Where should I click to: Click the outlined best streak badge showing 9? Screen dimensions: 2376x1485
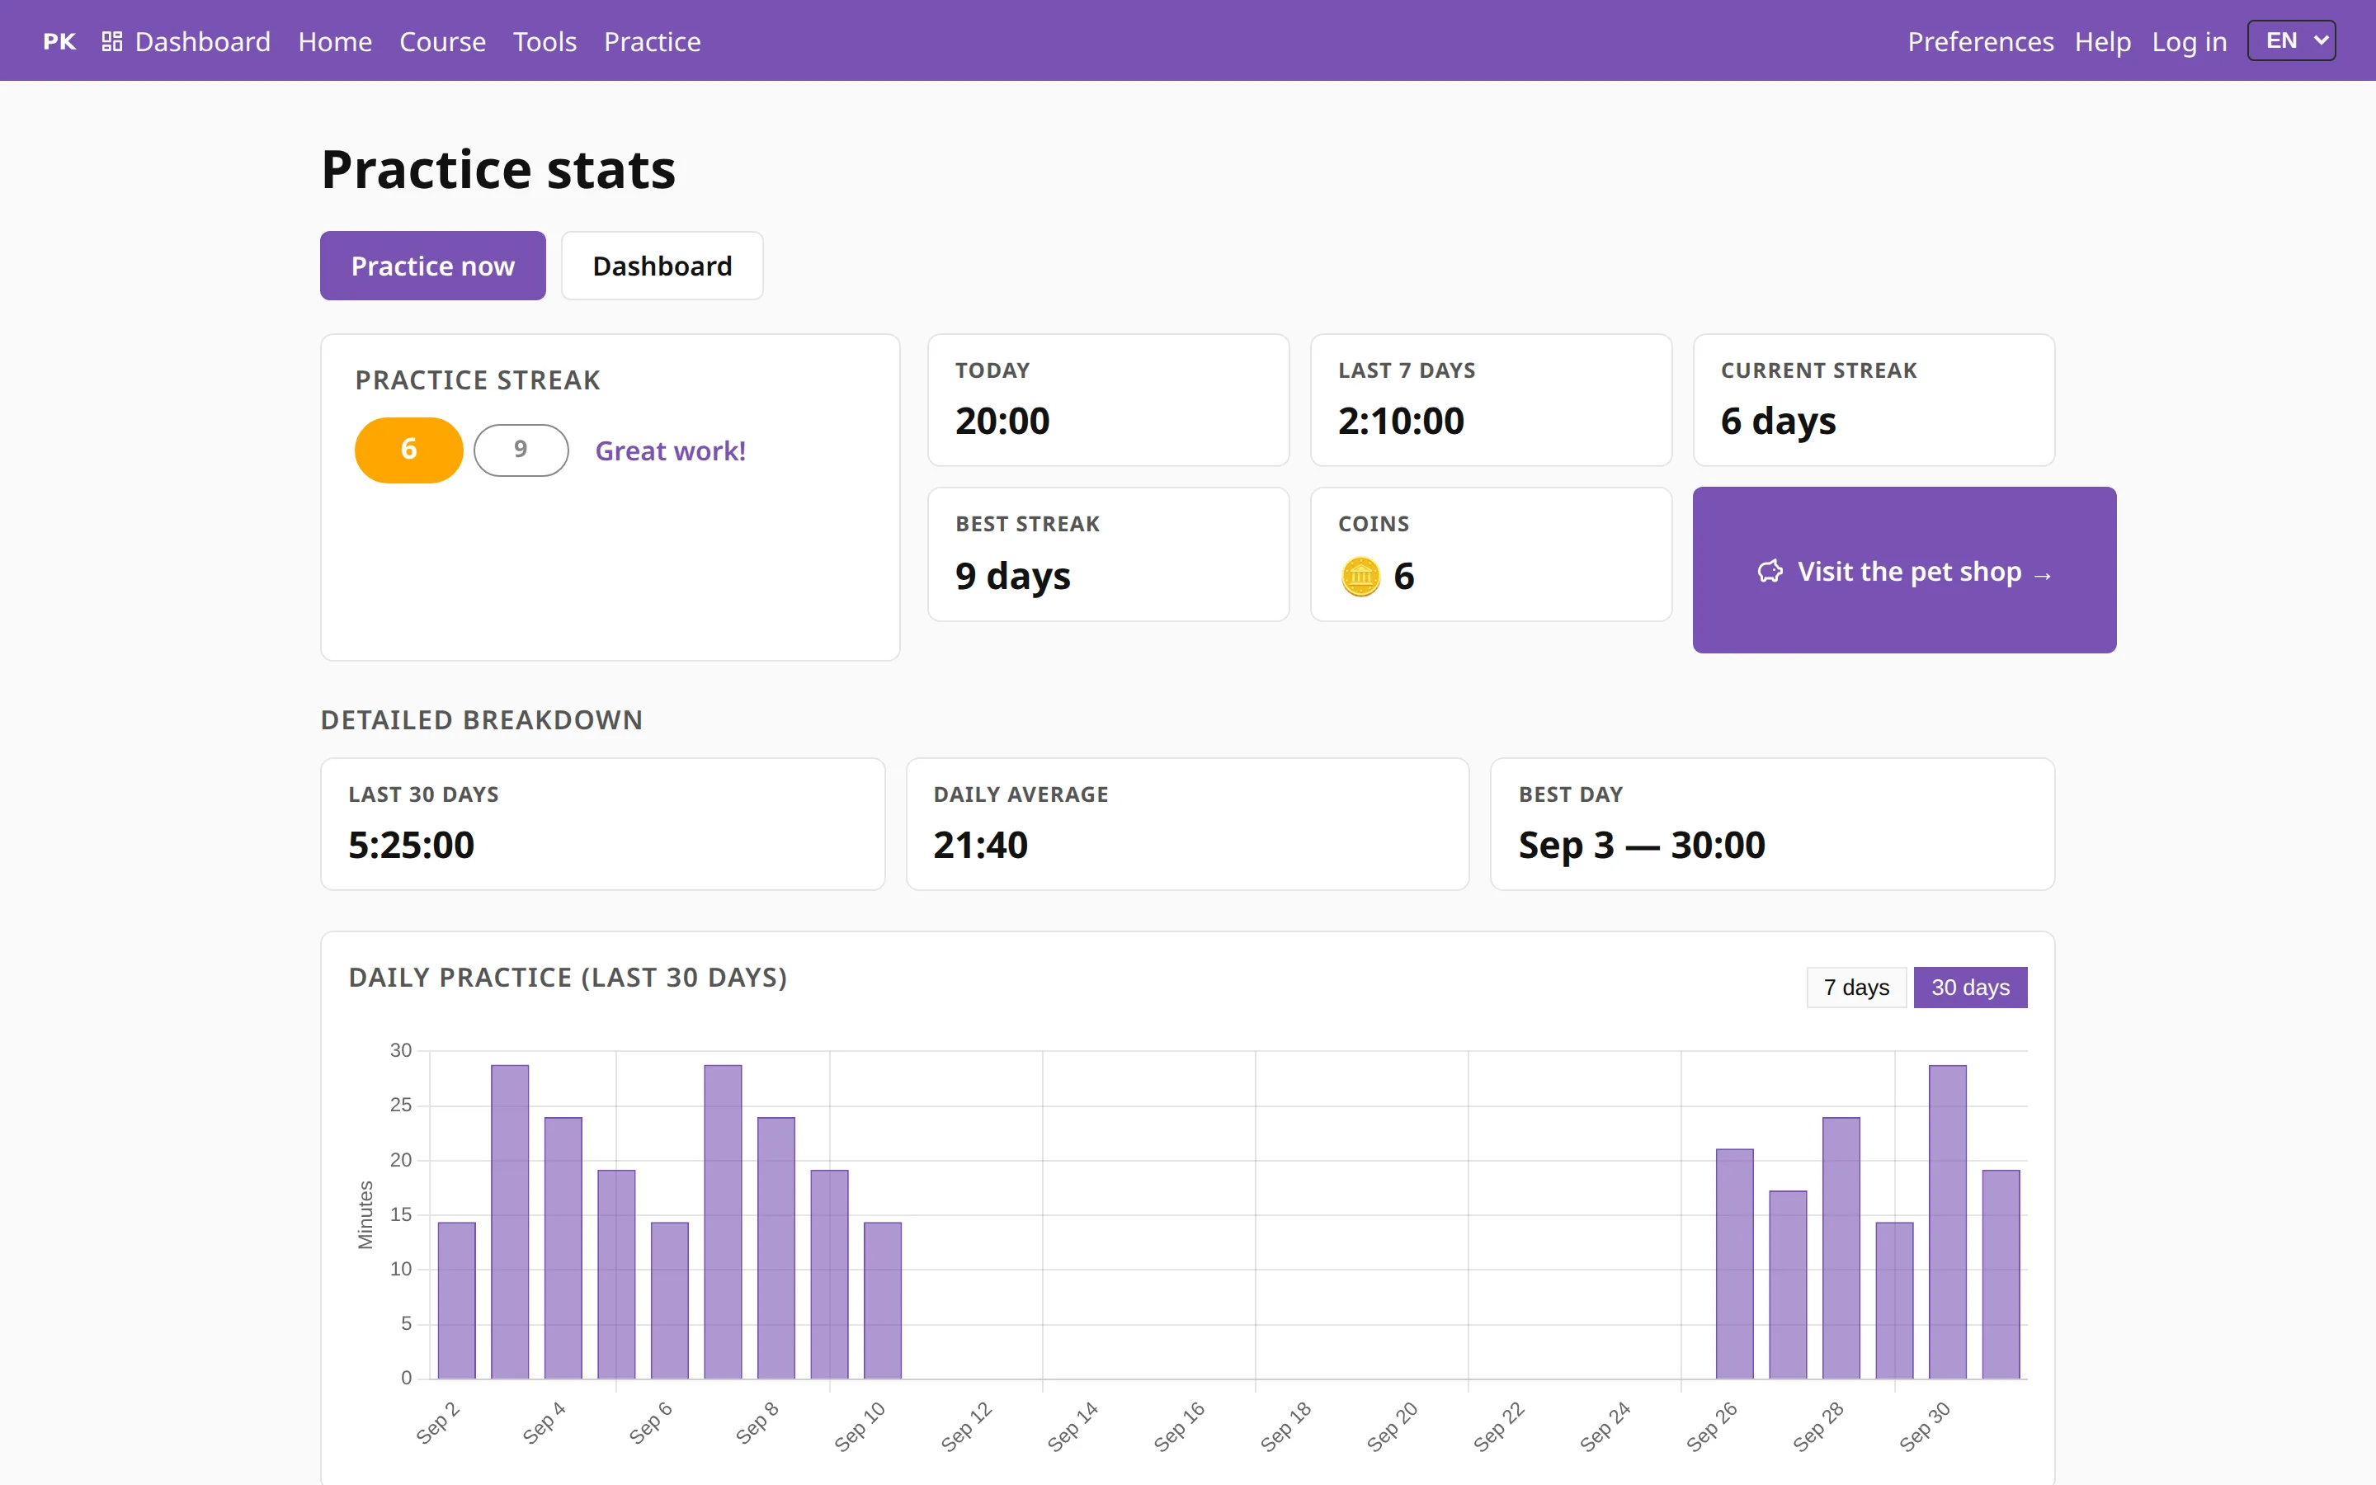521,449
